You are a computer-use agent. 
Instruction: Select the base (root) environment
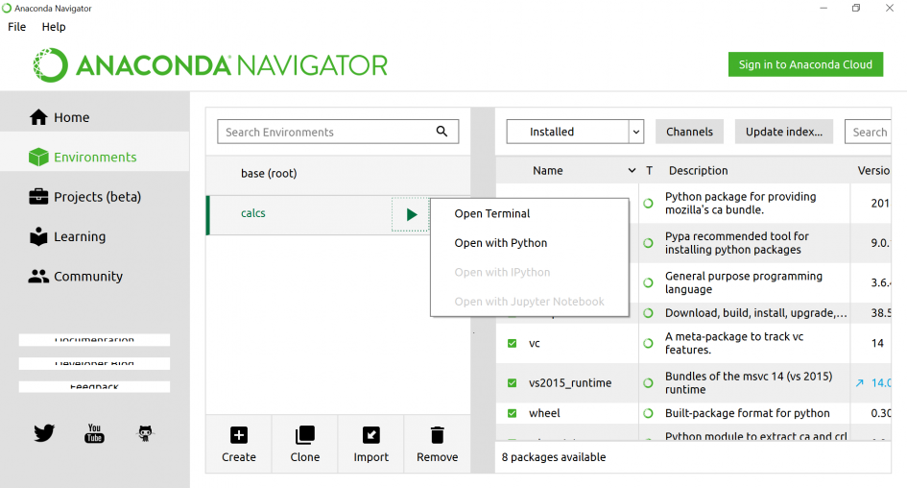[x=269, y=174]
